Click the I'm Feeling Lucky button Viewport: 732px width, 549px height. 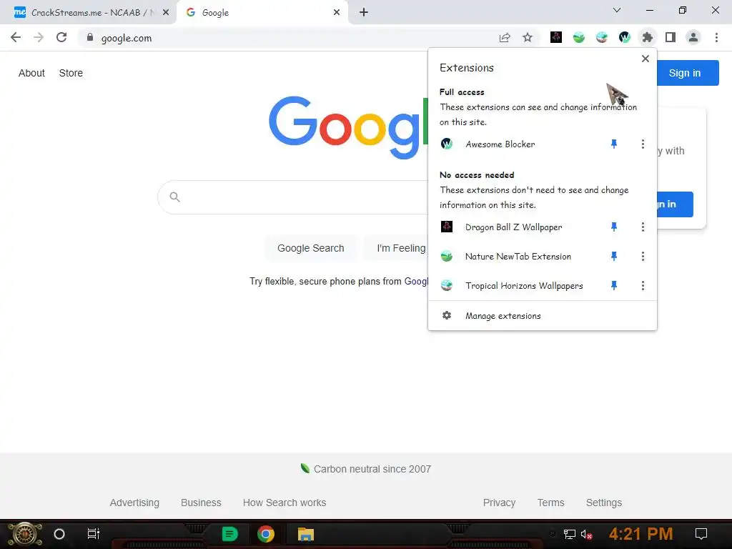[396, 248]
